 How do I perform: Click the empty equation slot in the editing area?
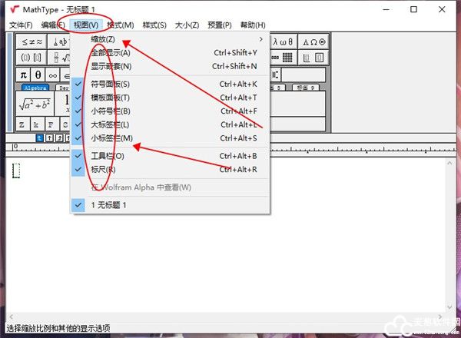point(16,171)
